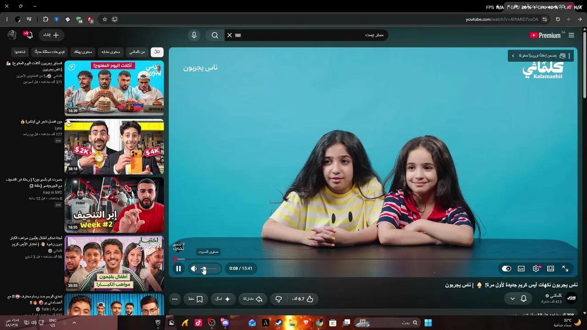Show hidden system tray icons chevron
587x330 pixels.
point(74,323)
